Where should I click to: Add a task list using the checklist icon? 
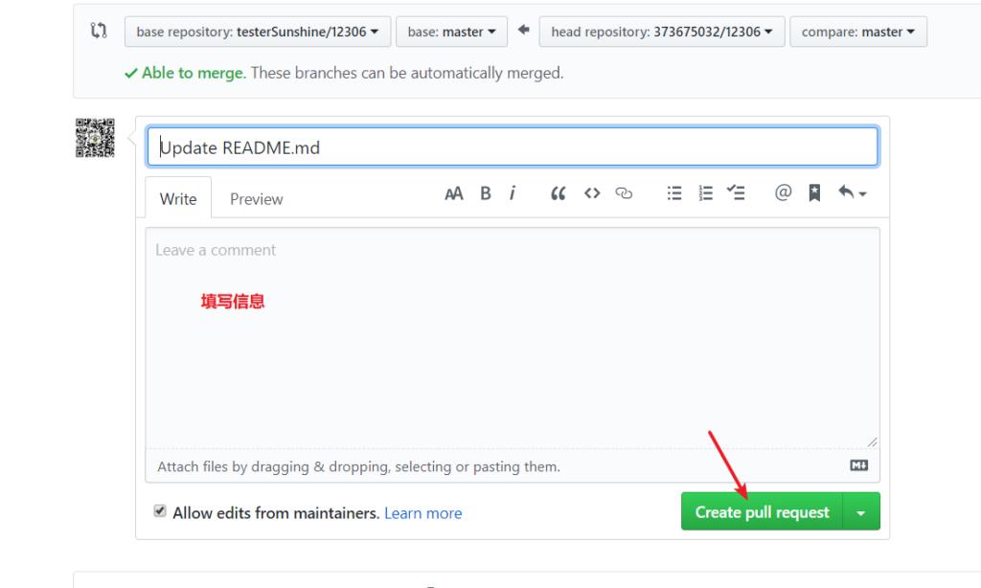tap(736, 192)
